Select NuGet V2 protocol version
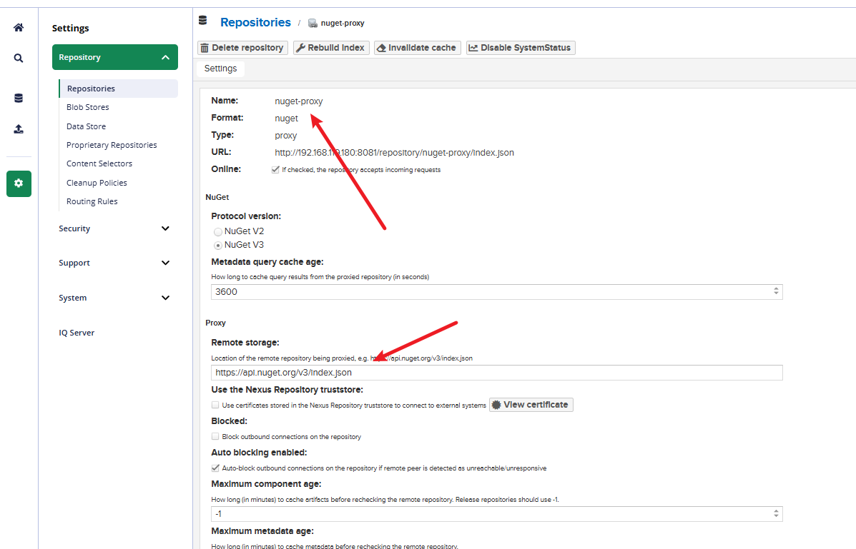The width and height of the screenshot is (856, 549). [218, 232]
